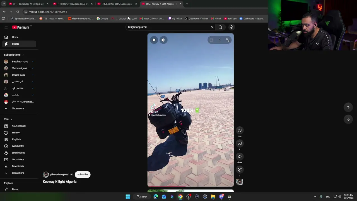Expand the Subscriptions section chevron
This screenshot has height=201, width=357.
coord(23,55)
